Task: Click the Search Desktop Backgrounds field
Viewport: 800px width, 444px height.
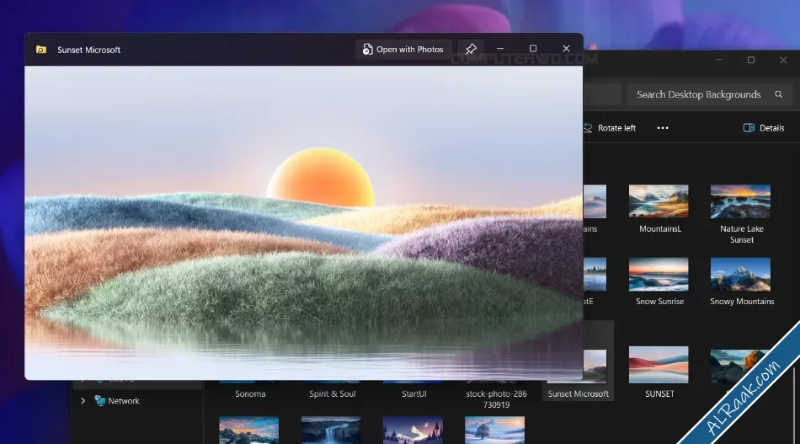Action: 709,94
